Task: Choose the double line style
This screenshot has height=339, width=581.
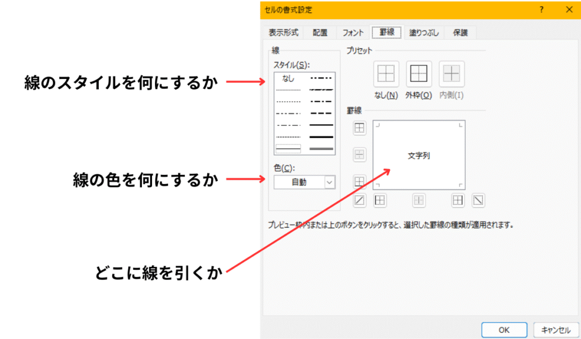Action: click(321, 148)
